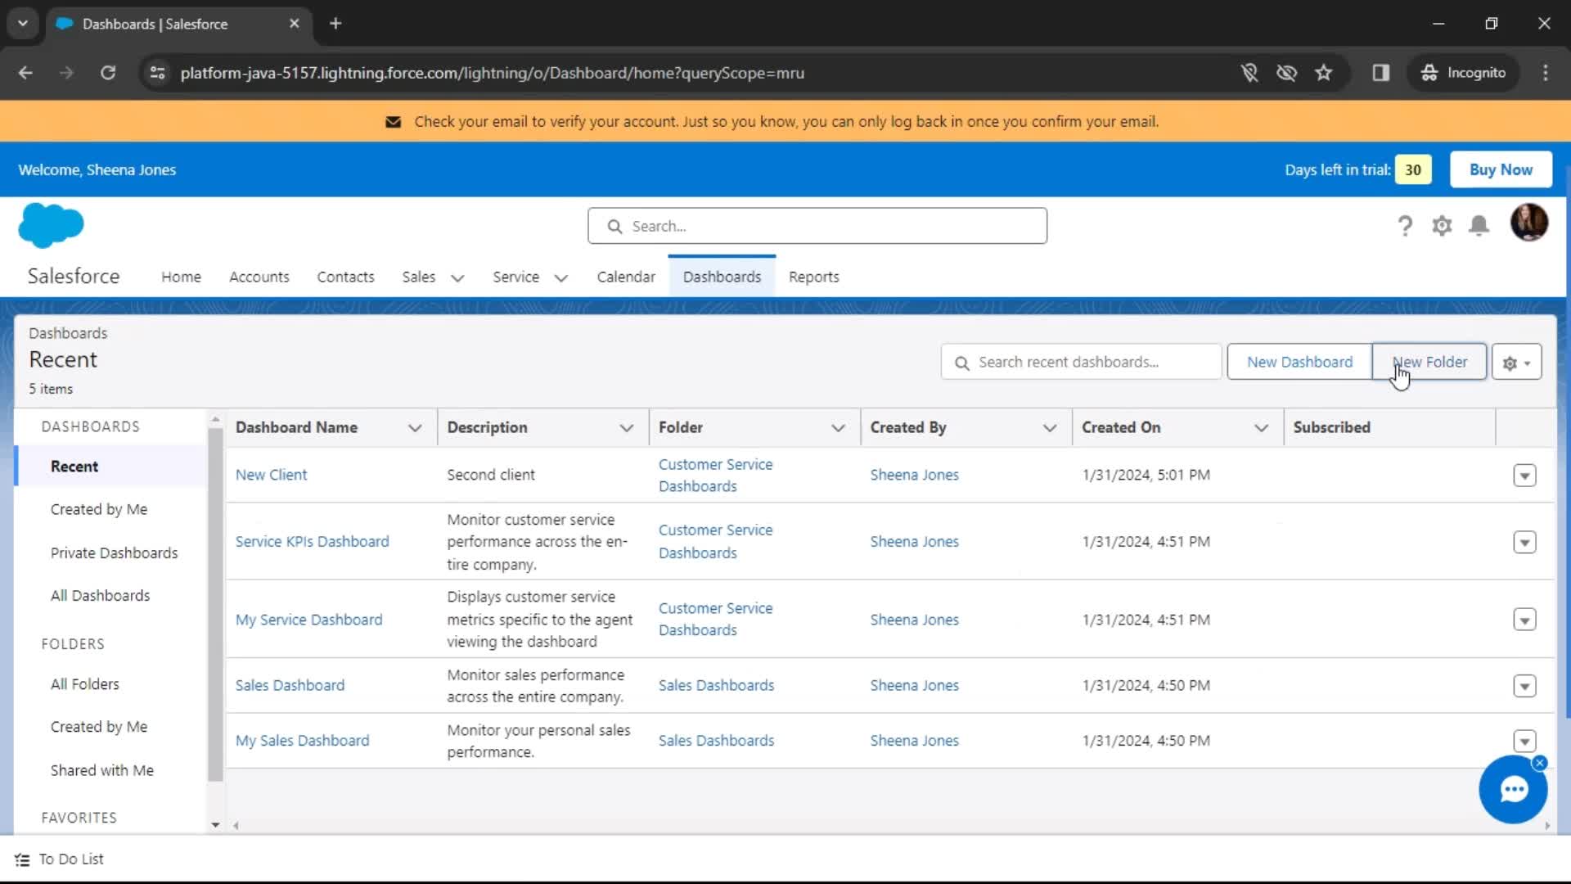Open Folder column menu chevron
The image size is (1571, 884).
click(x=838, y=428)
